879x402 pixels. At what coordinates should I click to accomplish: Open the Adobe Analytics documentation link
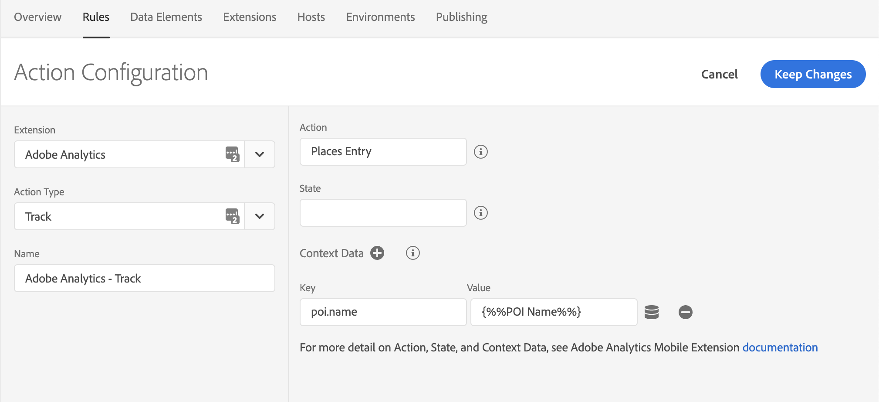click(x=780, y=347)
